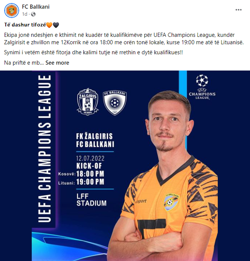Viewport: 250px width, 261px height.
Task: Click the white FC Ballkani crest
Action: coord(115,102)
